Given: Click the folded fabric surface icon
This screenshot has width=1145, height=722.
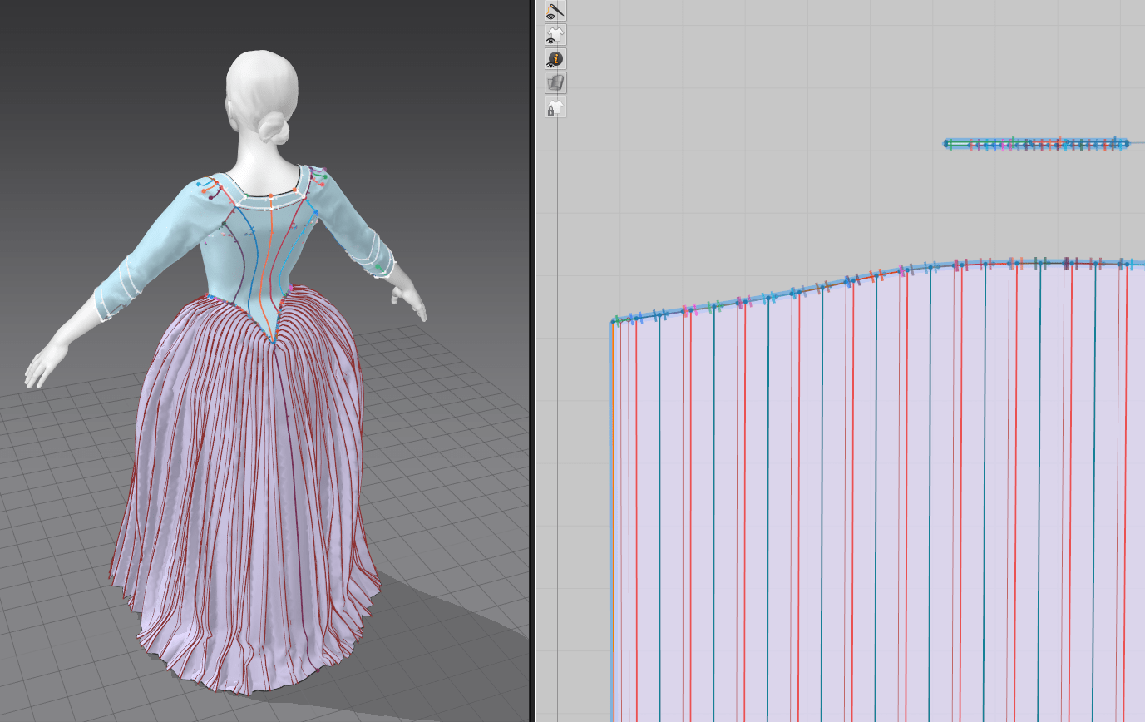Looking at the screenshot, I should pos(555,82).
